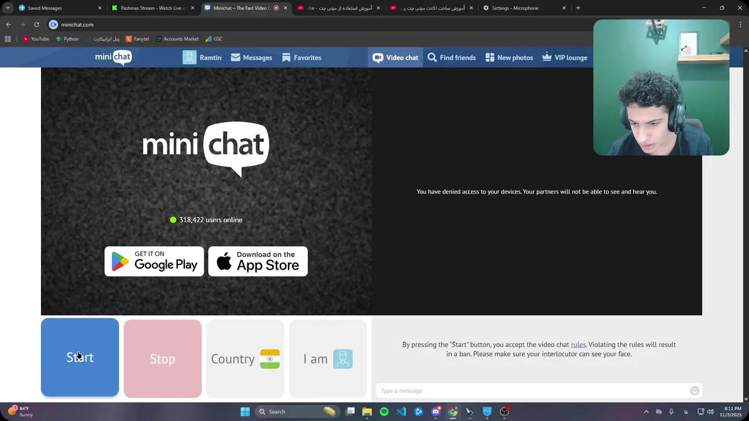Screen dimensions: 749x421
Task: Expand the tab search dropdown
Action: tap(7, 8)
